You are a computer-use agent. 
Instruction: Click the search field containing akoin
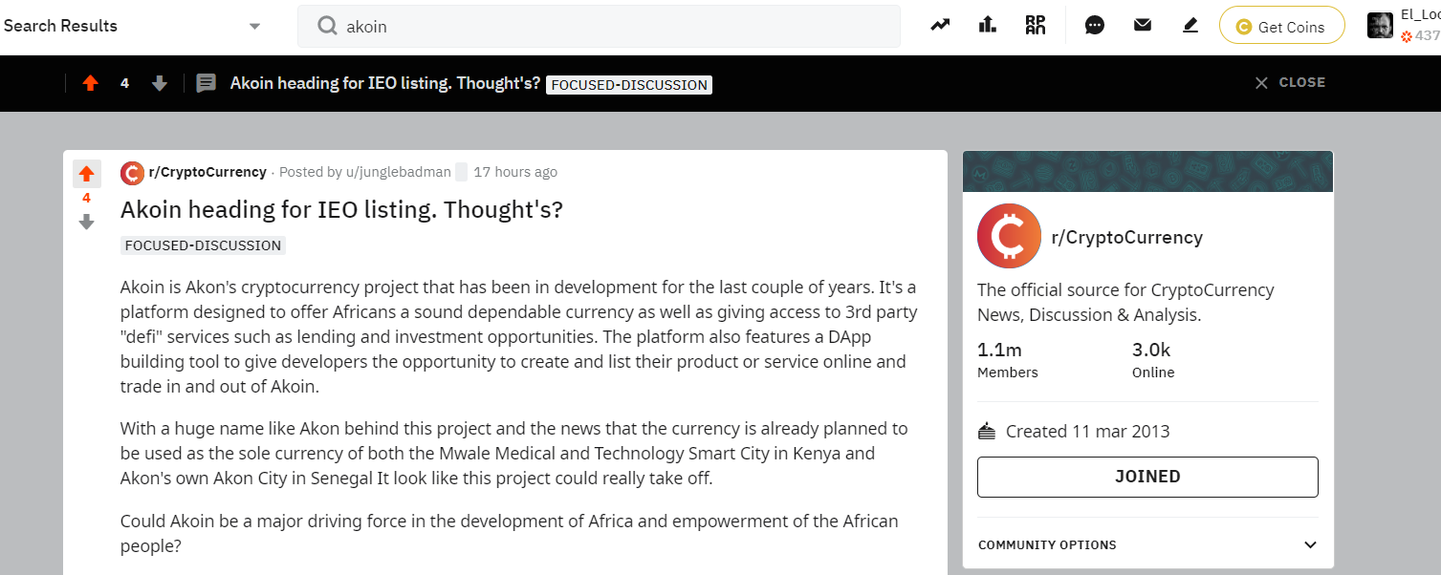(x=599, y=27)
